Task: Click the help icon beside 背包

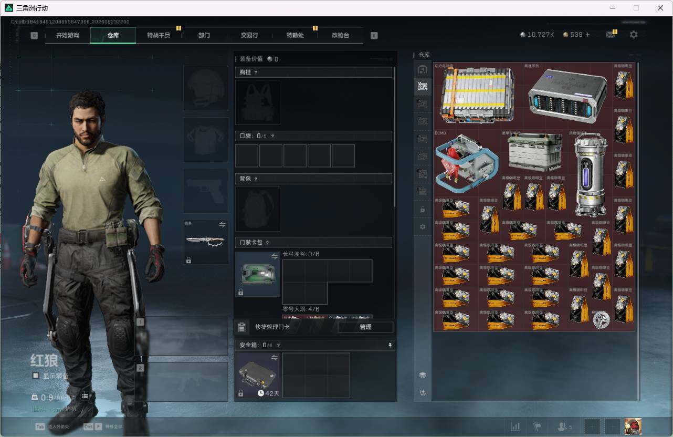Action: (256, 179)
